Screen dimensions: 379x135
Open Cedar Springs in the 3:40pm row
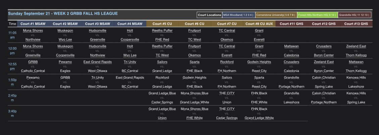tap(227, 118)
